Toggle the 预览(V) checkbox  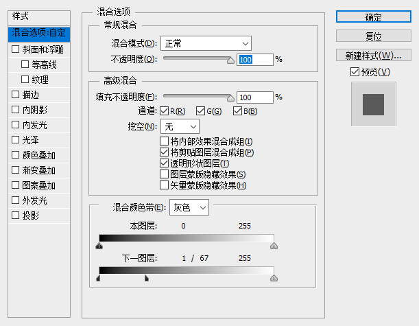coord(355,71)
